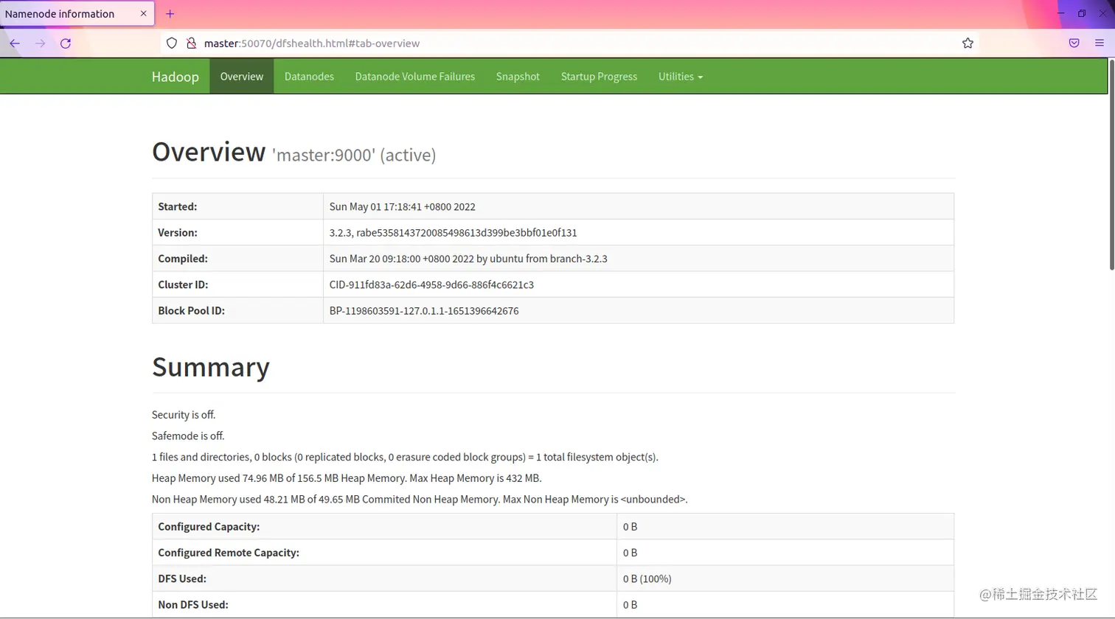Open a new browser tab
Viewport: 1115px width, 619px height.
[170, 14]
